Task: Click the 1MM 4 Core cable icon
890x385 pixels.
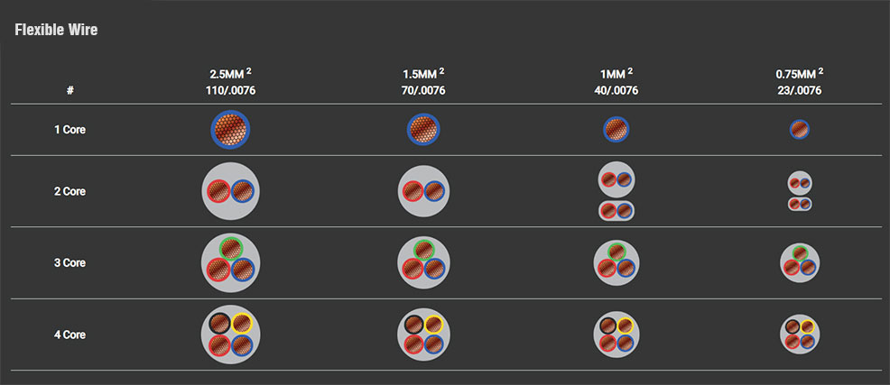Action: (x=617, y=335)
